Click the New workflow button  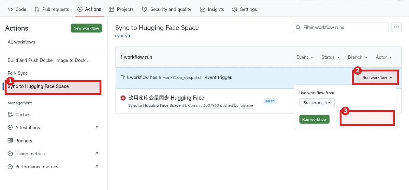click(x=86, y=28)
